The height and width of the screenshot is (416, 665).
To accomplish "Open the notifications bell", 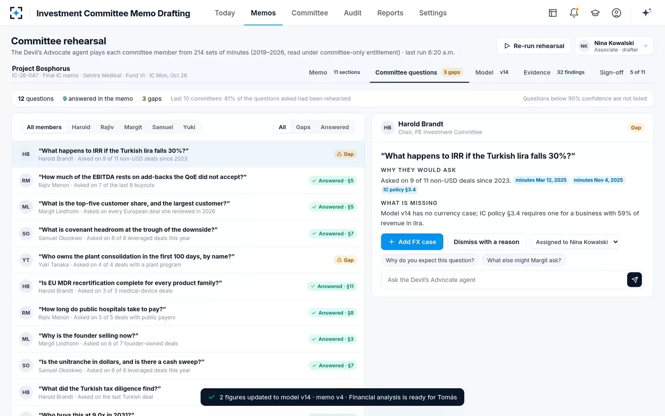I will tap(574, 13).
